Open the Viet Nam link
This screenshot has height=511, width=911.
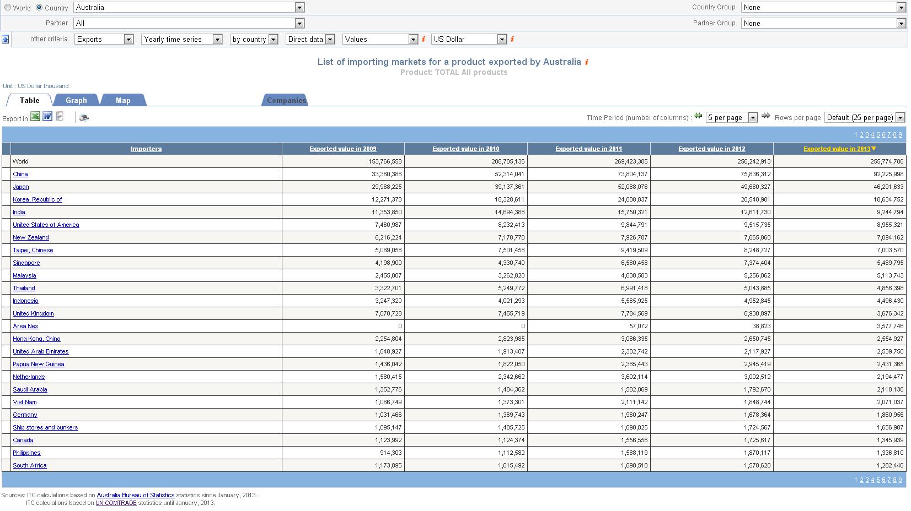pos(25,402)
